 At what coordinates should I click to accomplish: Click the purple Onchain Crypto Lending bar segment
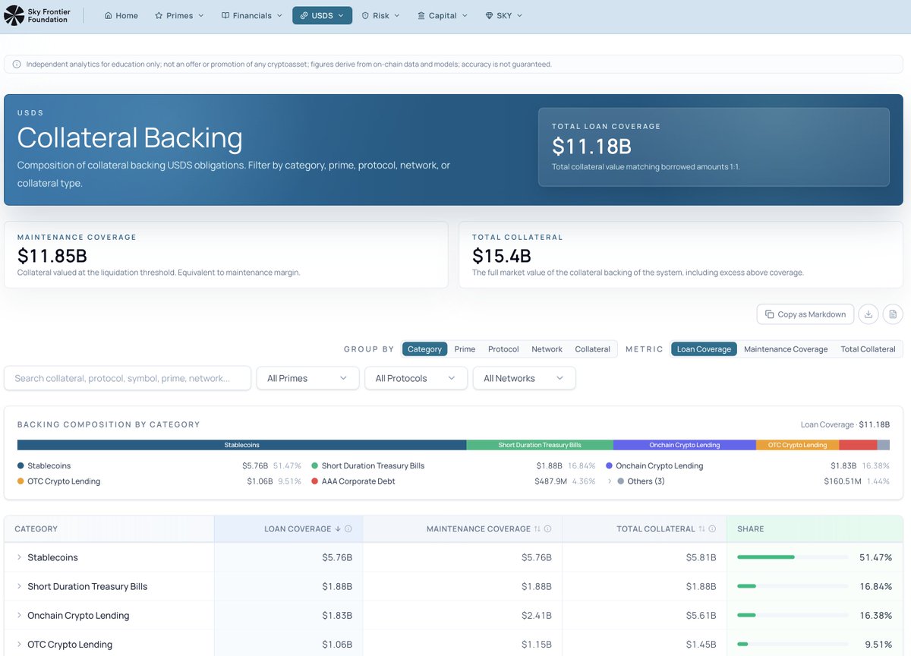click(685, 445)
